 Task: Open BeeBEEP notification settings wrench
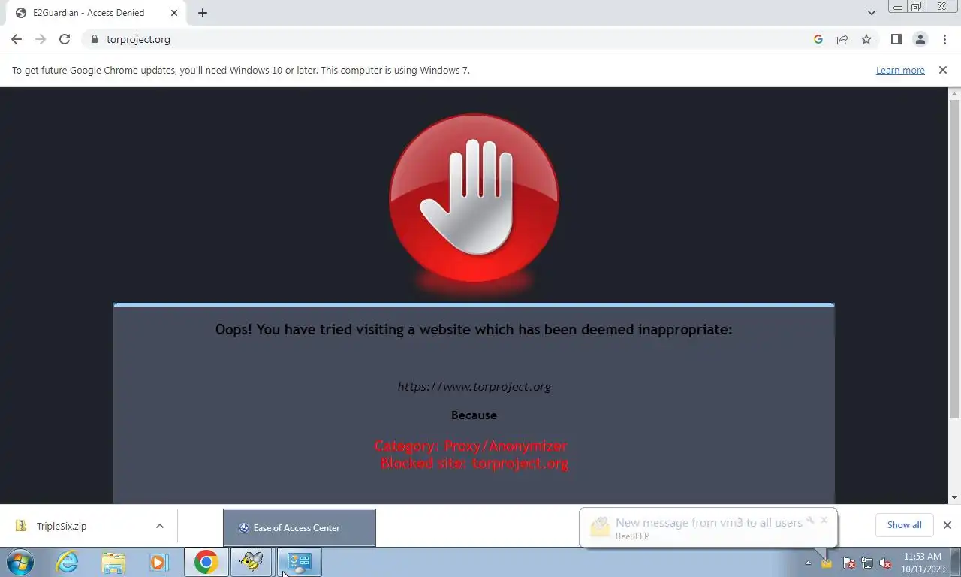810,520
